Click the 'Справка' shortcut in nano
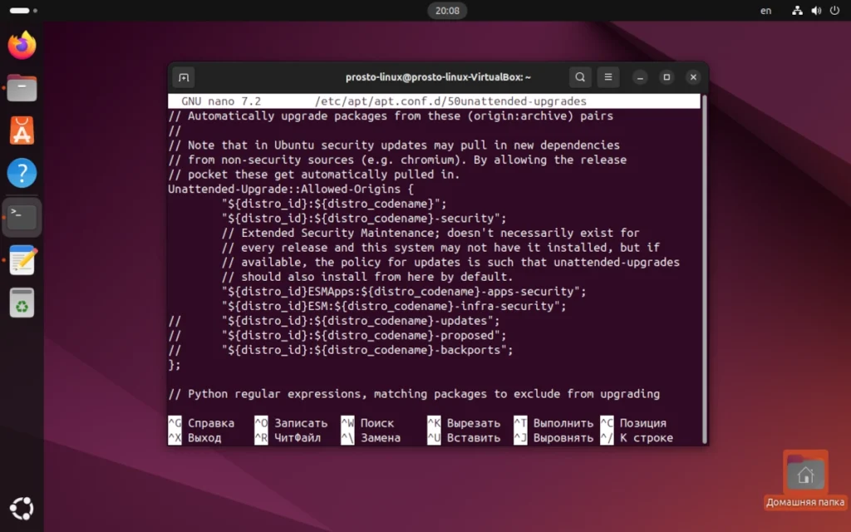 [211, 423]
